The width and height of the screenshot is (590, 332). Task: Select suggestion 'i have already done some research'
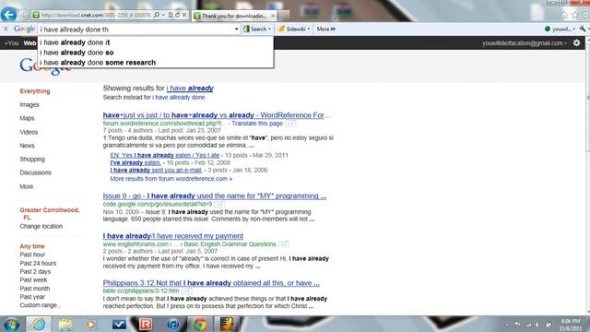[156, 63]
